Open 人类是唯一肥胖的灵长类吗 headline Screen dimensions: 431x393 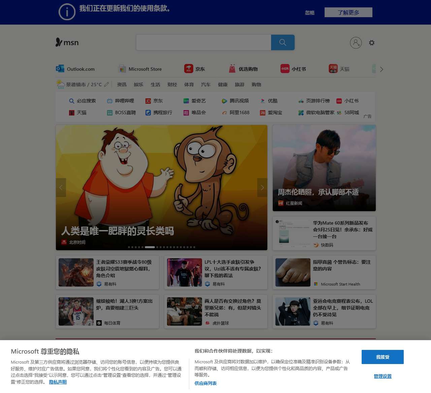click(x=118, y=231)
